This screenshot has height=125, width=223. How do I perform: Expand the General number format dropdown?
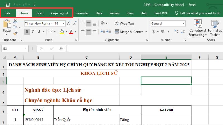click(x=183, y=24)
